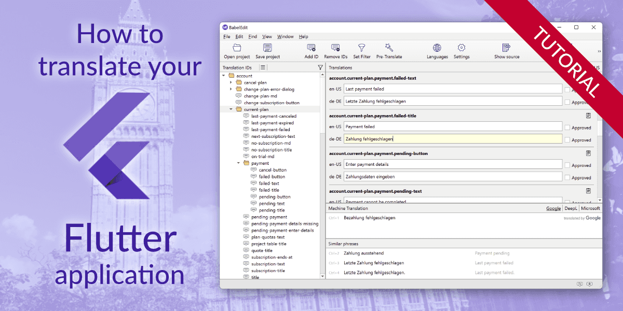Collapse the account tree node

[224, 76]
